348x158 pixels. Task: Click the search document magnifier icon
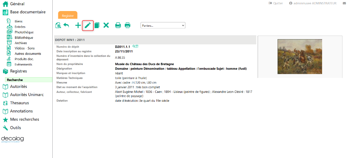pos(58,25)
